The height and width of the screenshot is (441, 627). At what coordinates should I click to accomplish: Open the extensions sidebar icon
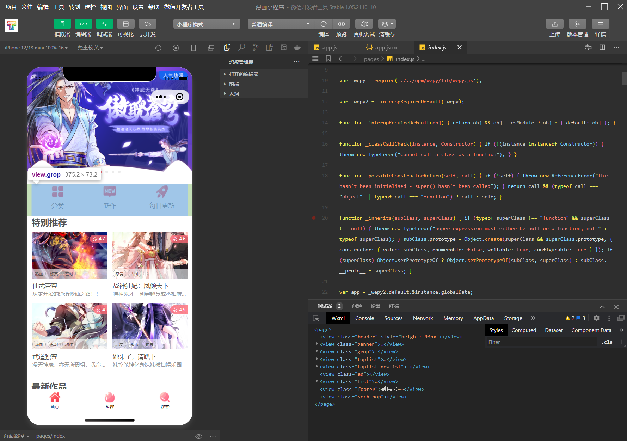270,47
